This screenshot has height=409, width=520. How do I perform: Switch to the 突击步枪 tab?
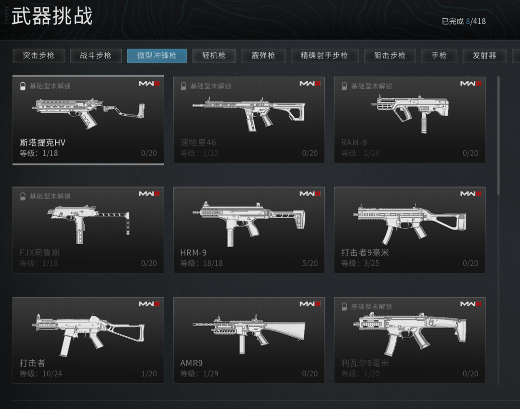(39, 56)
